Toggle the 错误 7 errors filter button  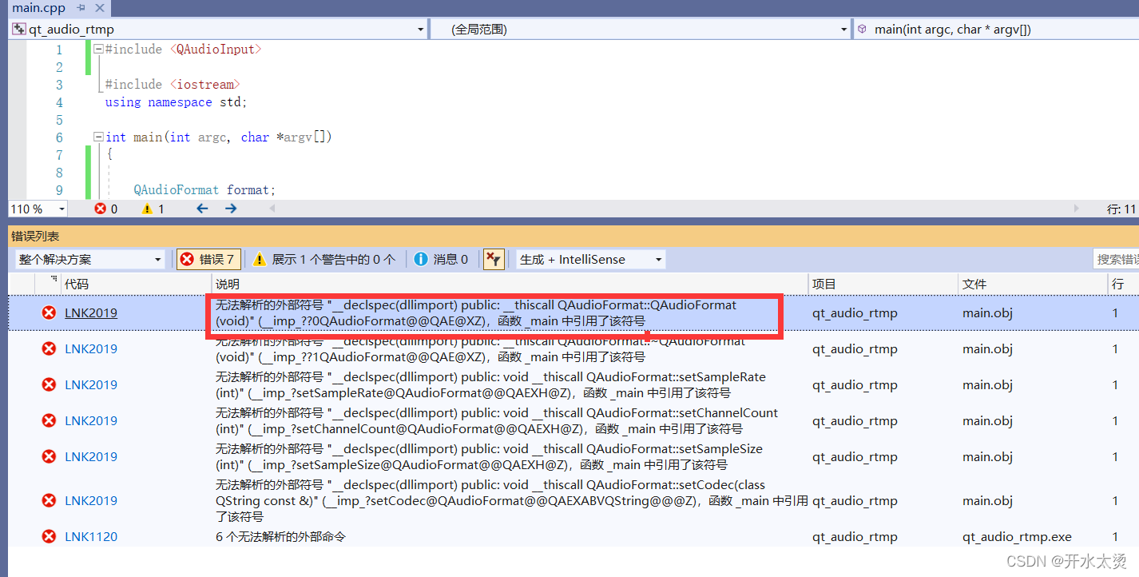(x=208, y=258)
